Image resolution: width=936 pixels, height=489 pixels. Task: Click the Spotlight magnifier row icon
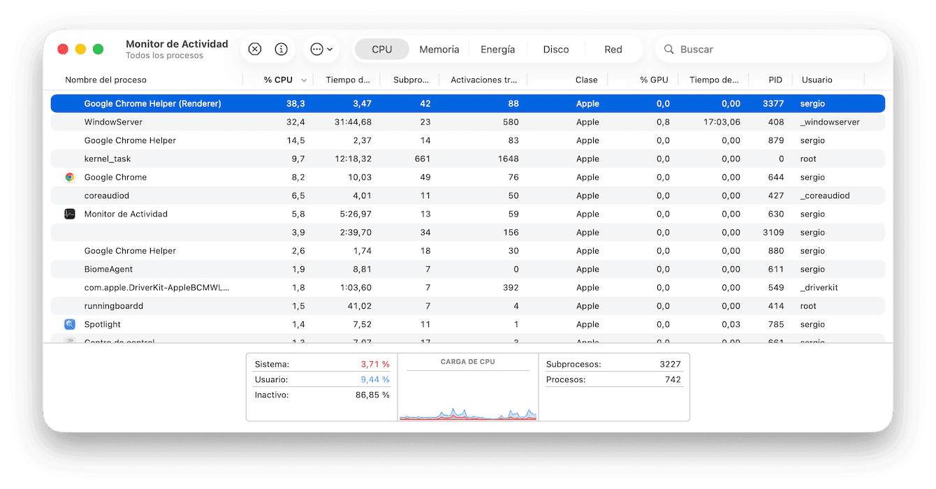(70, 325)
